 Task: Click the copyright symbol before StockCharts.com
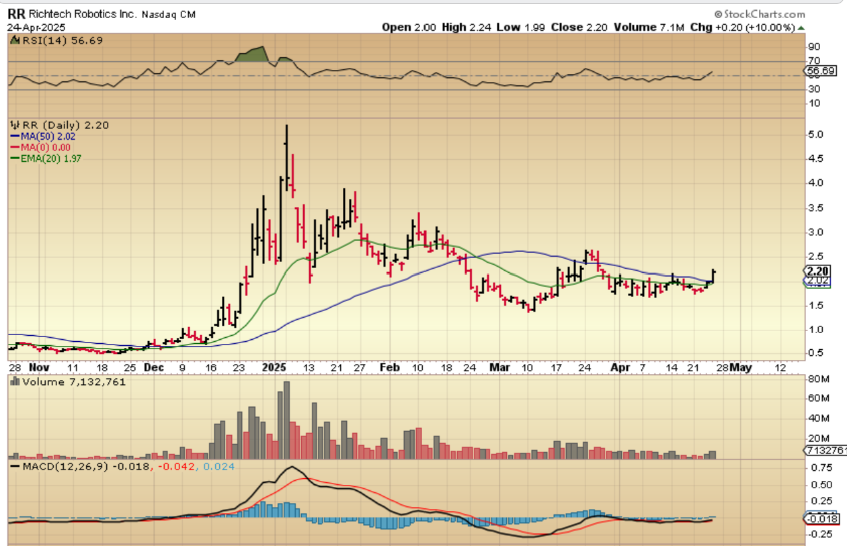coord(718,14)
